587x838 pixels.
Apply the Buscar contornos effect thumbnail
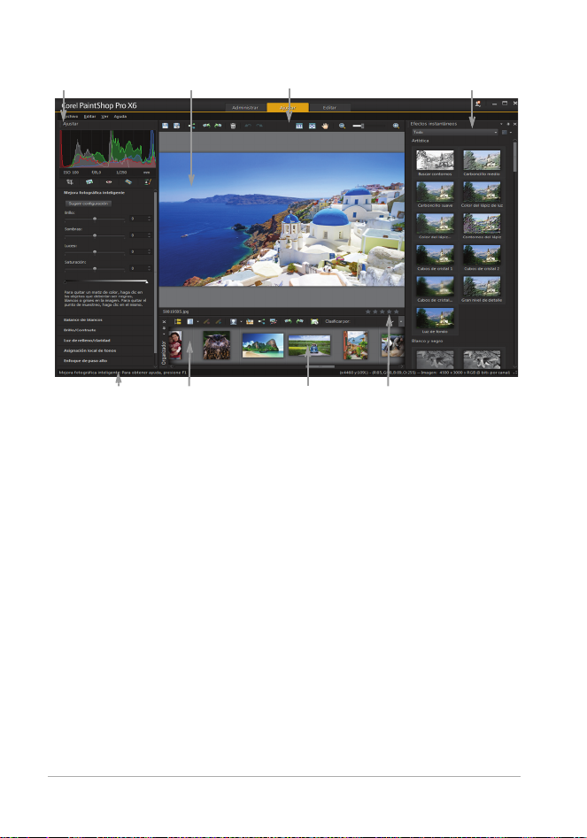(436, 160)
